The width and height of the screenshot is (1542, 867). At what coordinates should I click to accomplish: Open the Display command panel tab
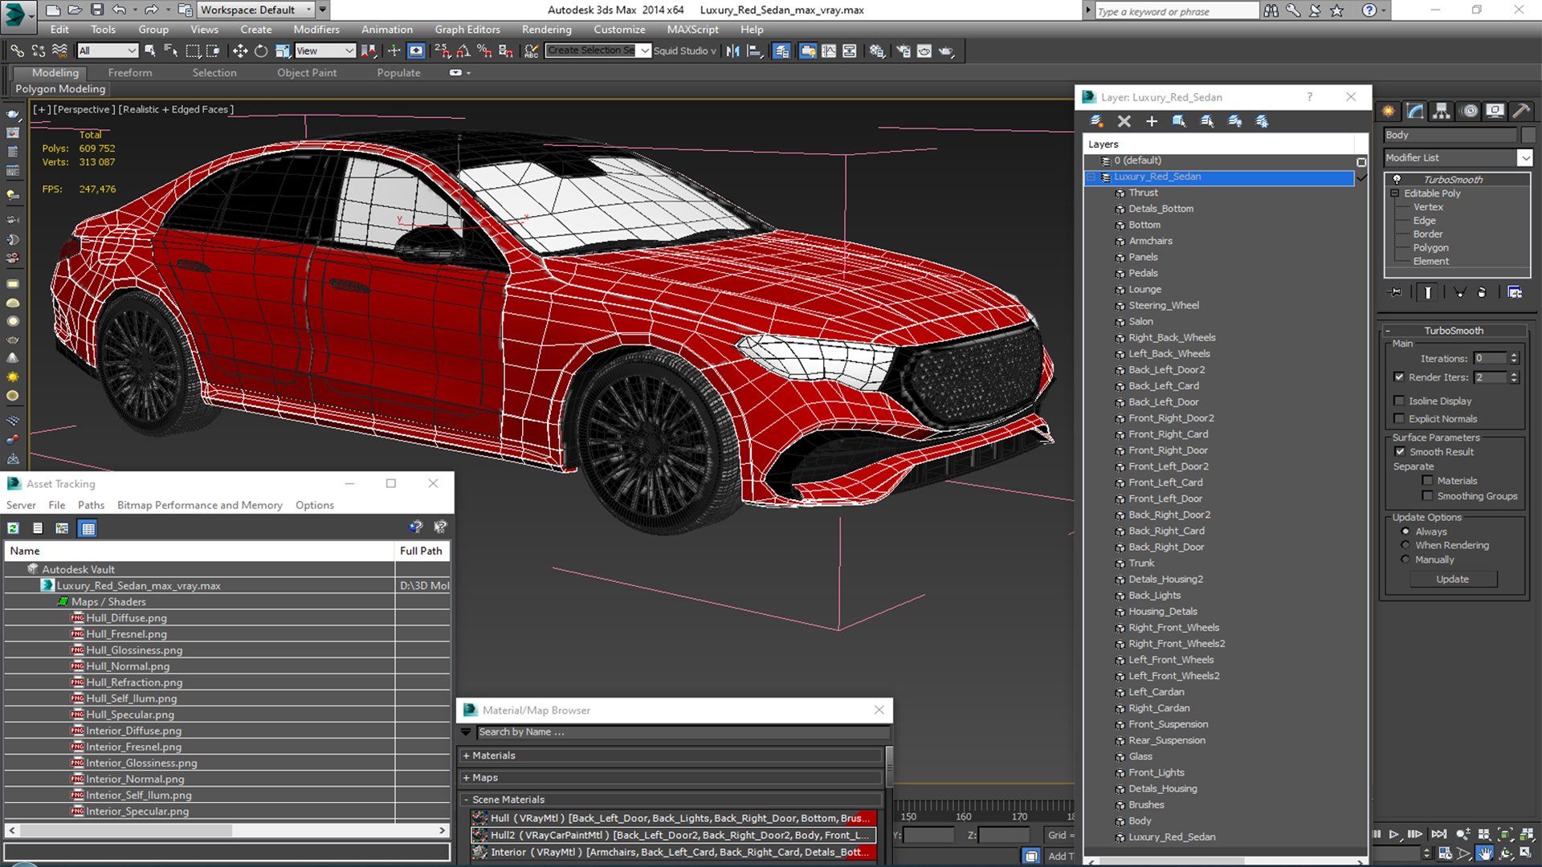tap(1495, 111)
